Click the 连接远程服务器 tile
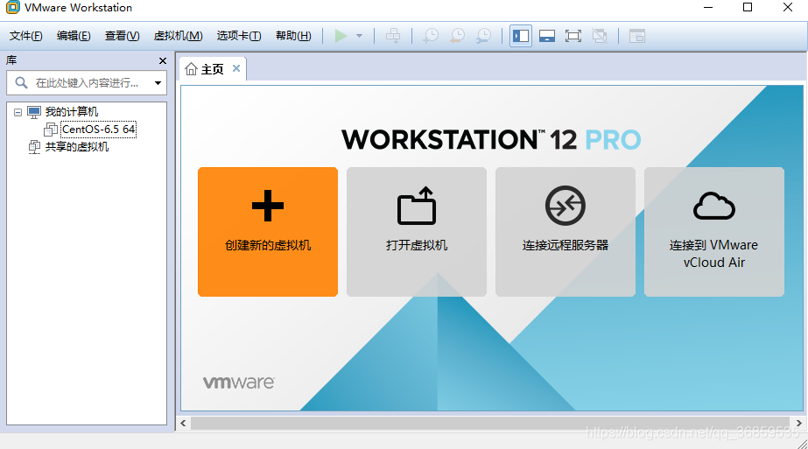 pyautogui.click(x=566, y=232)
